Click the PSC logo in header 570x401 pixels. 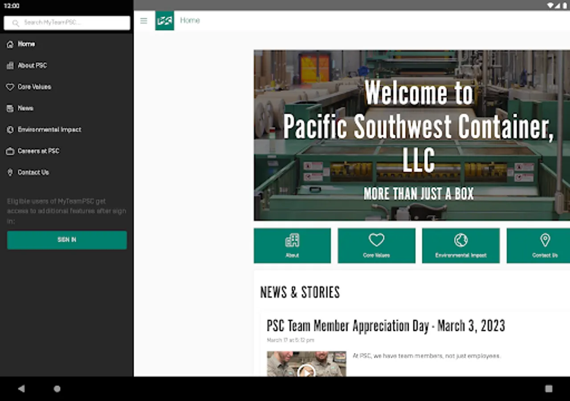click(165, 20)
